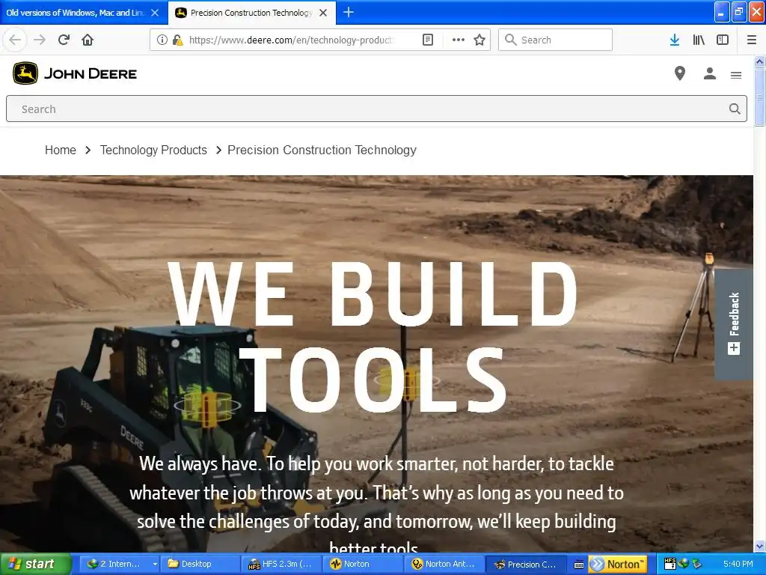766x575 pixels.
Task: Click the page scrollbar down arrow
Action: coord(759,546)
